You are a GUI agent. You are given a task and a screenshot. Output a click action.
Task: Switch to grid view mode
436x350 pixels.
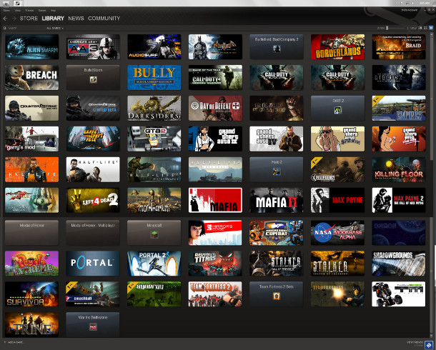(x=430, y=28)
